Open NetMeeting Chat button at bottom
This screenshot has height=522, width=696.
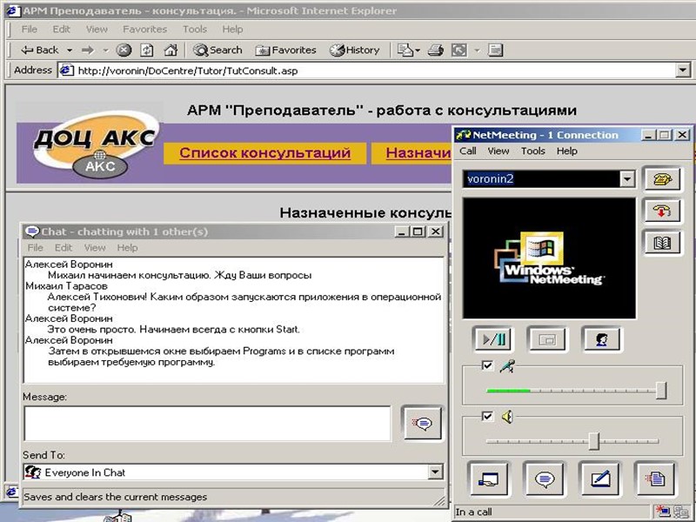(545, 479)
